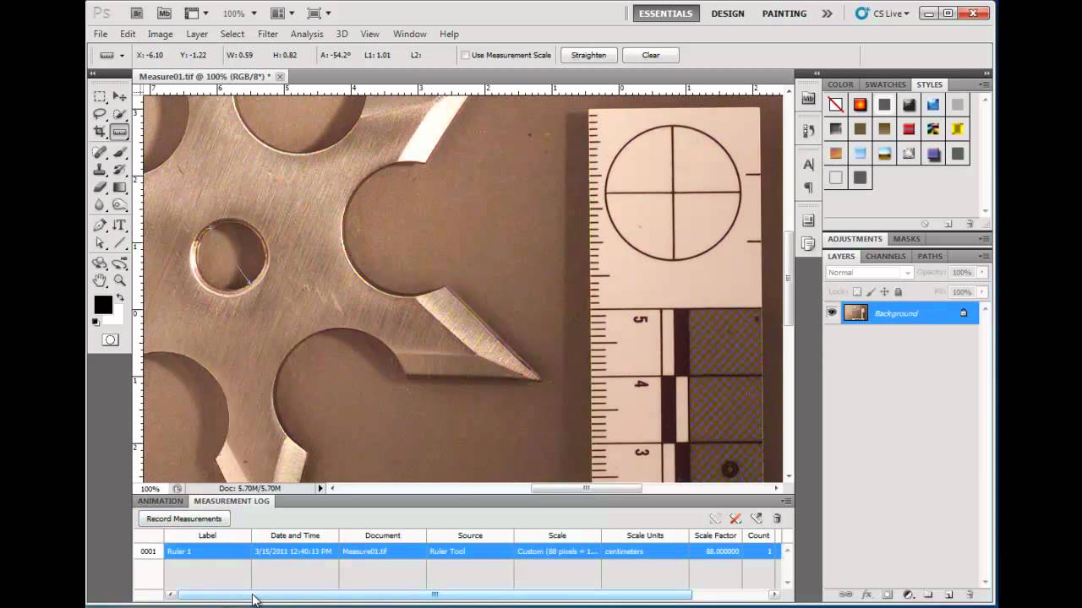Select the Pen tool
Screen dimensions: 1082x608
[x=100, y=225]
